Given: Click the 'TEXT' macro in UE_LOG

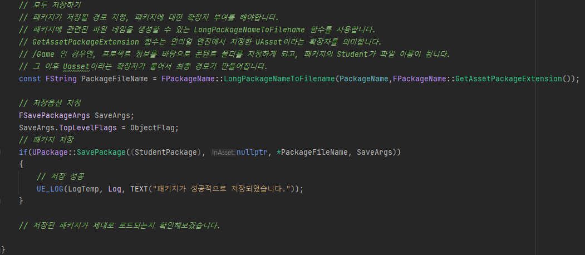Looking at the screenshot, I should tap(139, 189).
